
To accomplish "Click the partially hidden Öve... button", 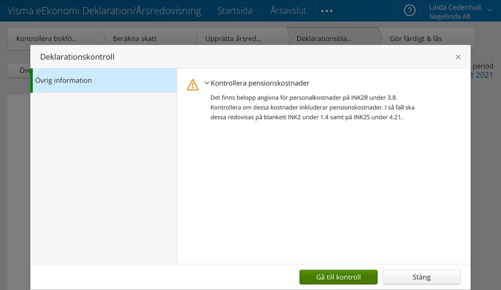I will [24, 71].
